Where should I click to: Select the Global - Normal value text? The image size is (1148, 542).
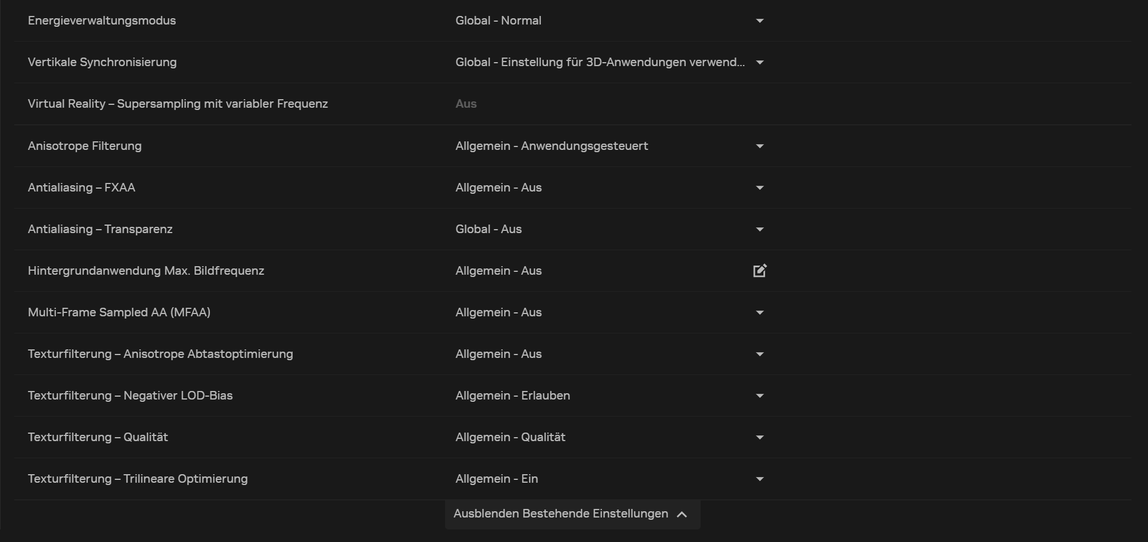click(498, 21)
